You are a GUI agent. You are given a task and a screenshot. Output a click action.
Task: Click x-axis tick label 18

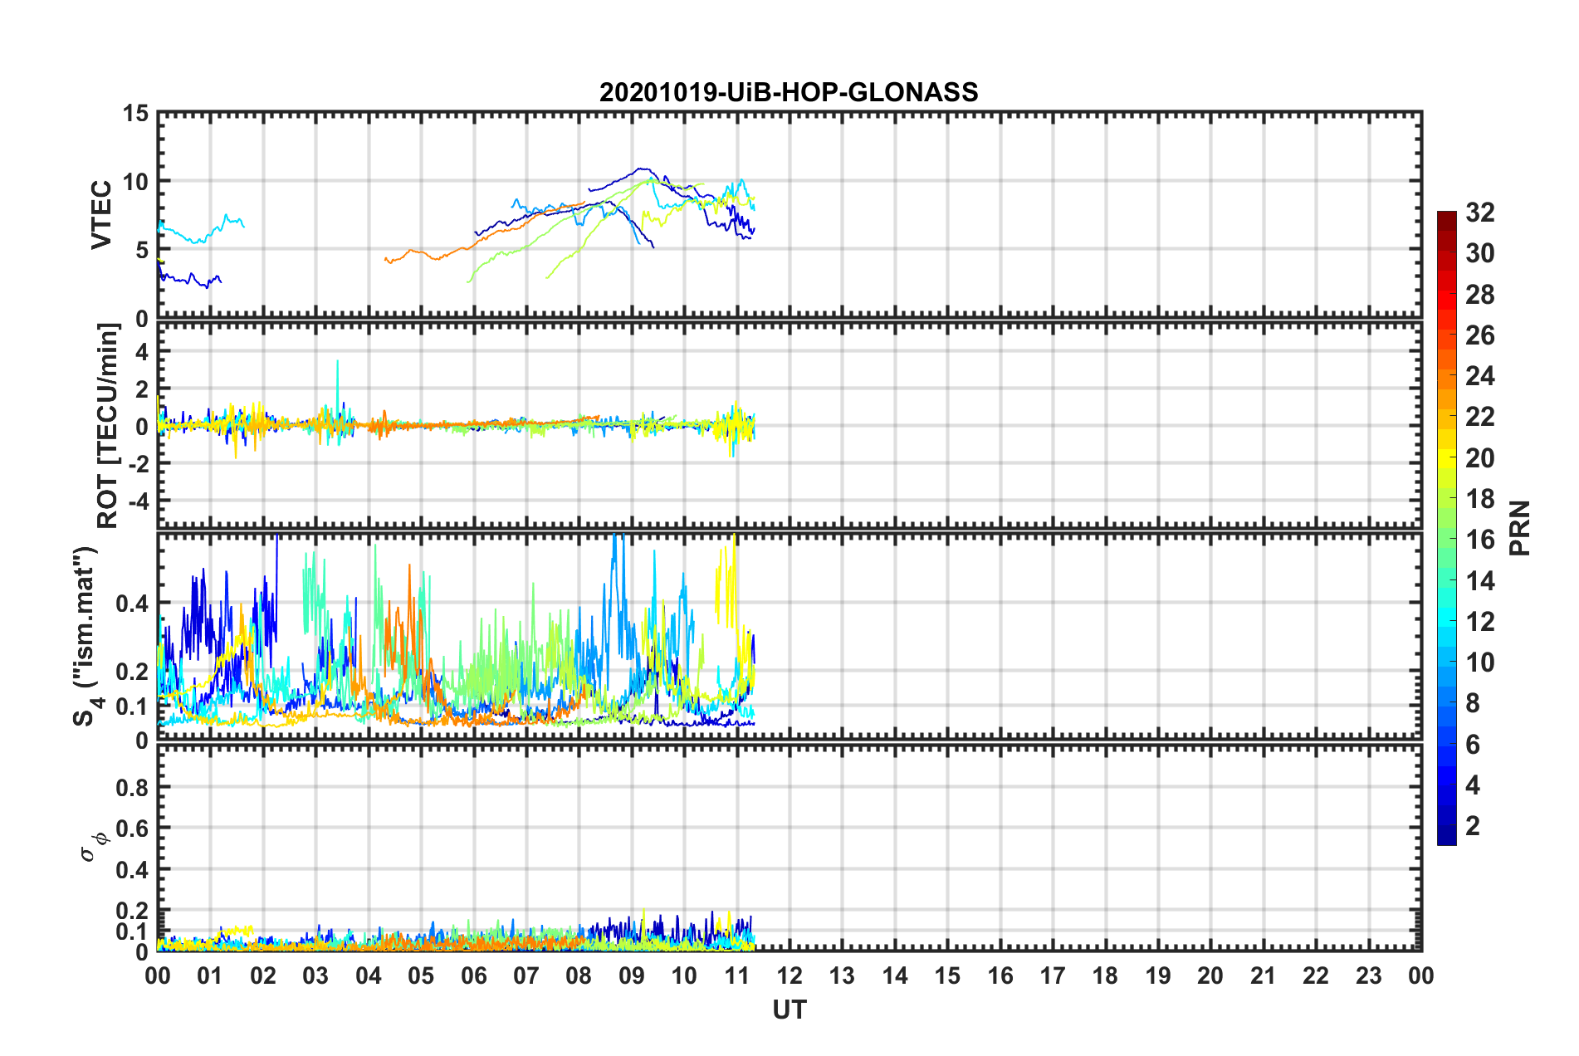coord(1105,975)
